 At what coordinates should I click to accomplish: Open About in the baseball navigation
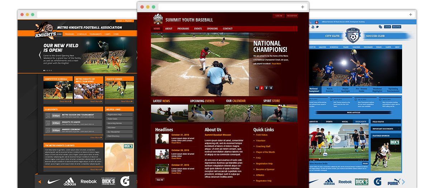coord(169,29)
